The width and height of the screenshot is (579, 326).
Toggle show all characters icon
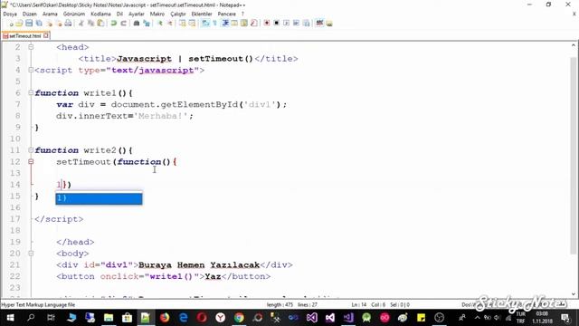tap(215, 24)
